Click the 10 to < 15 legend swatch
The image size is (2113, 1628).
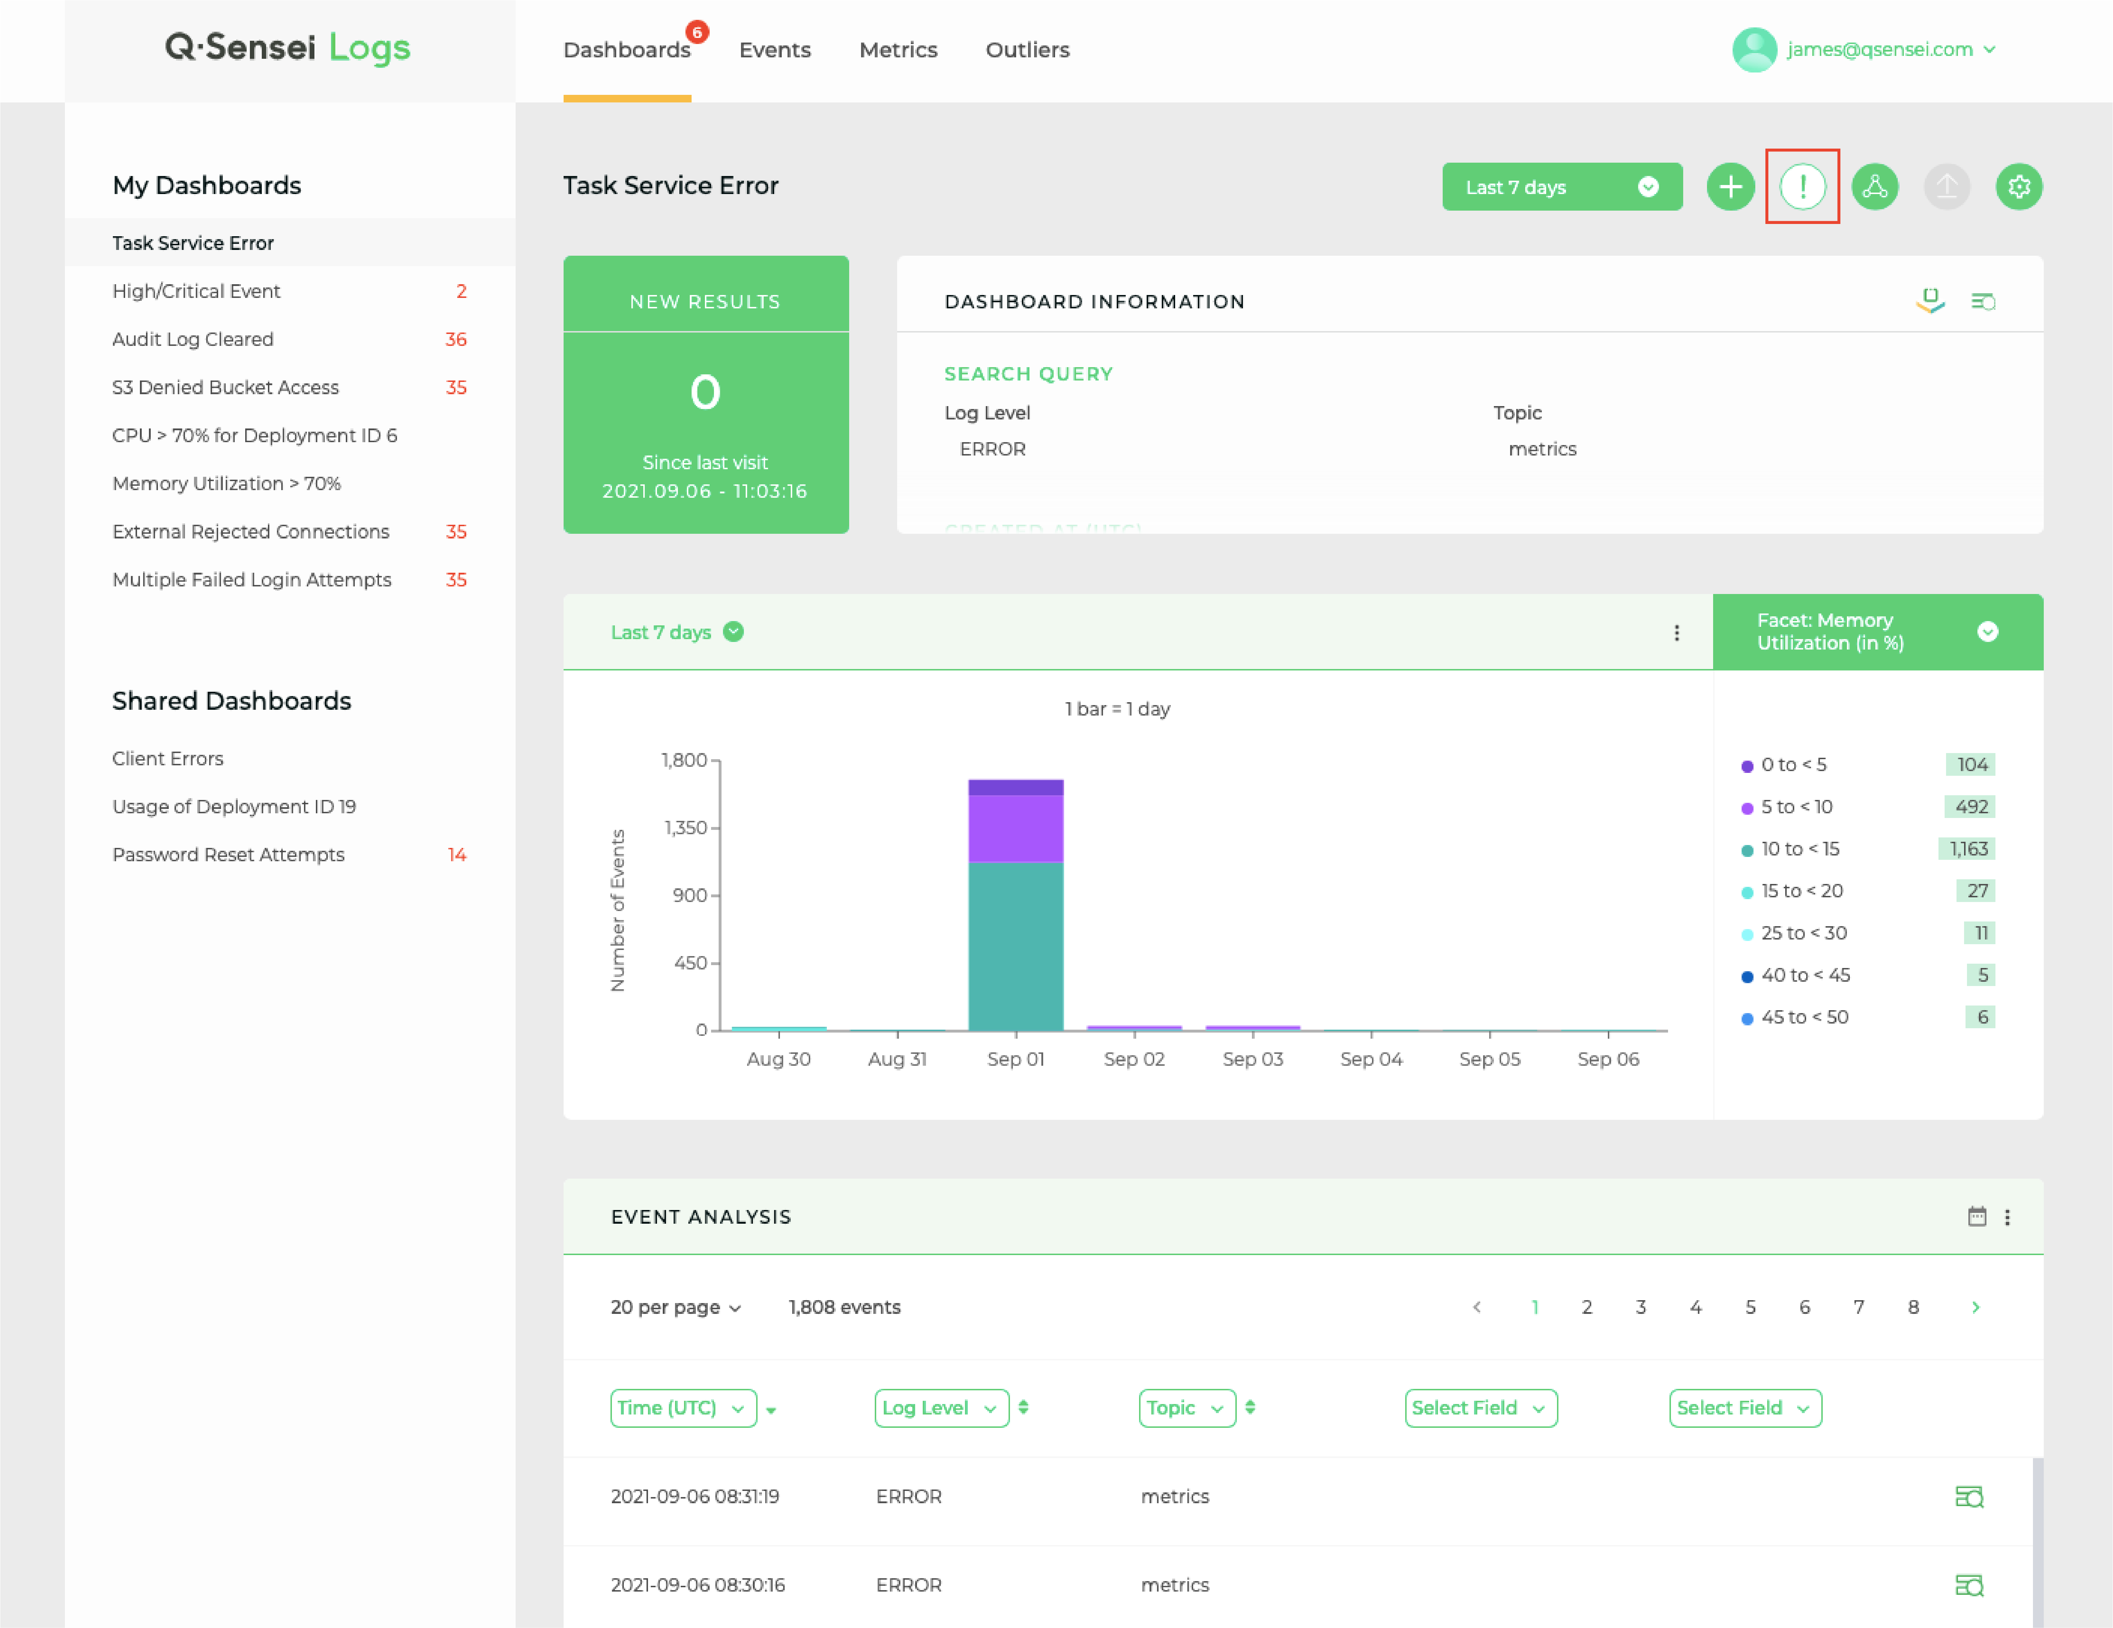point(1747,851)
